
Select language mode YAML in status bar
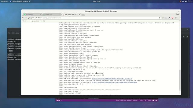click(149, 100)
